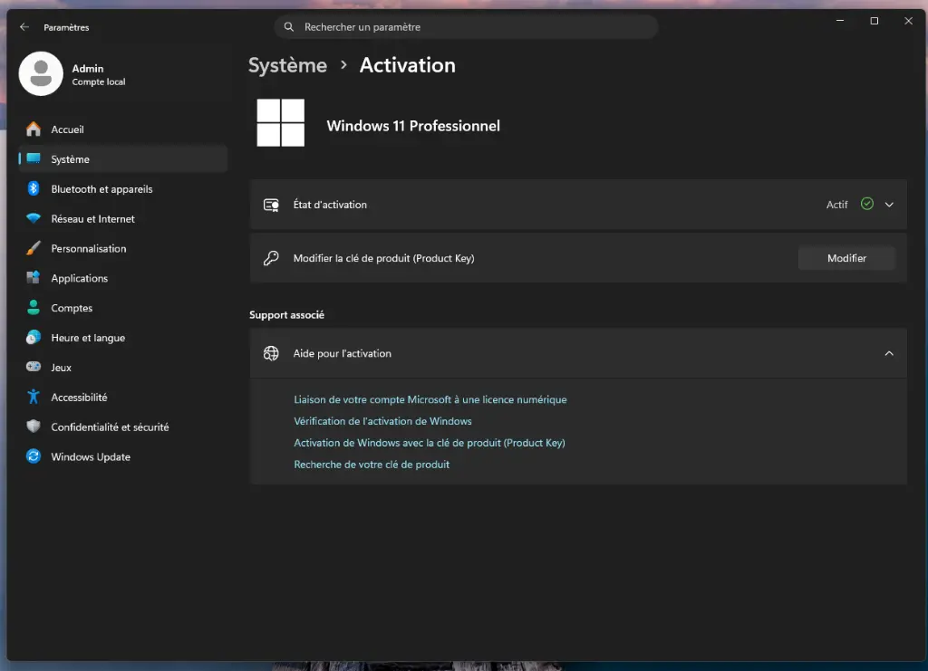Open Liaison de votre compte Microsoft link

(430, 399)
